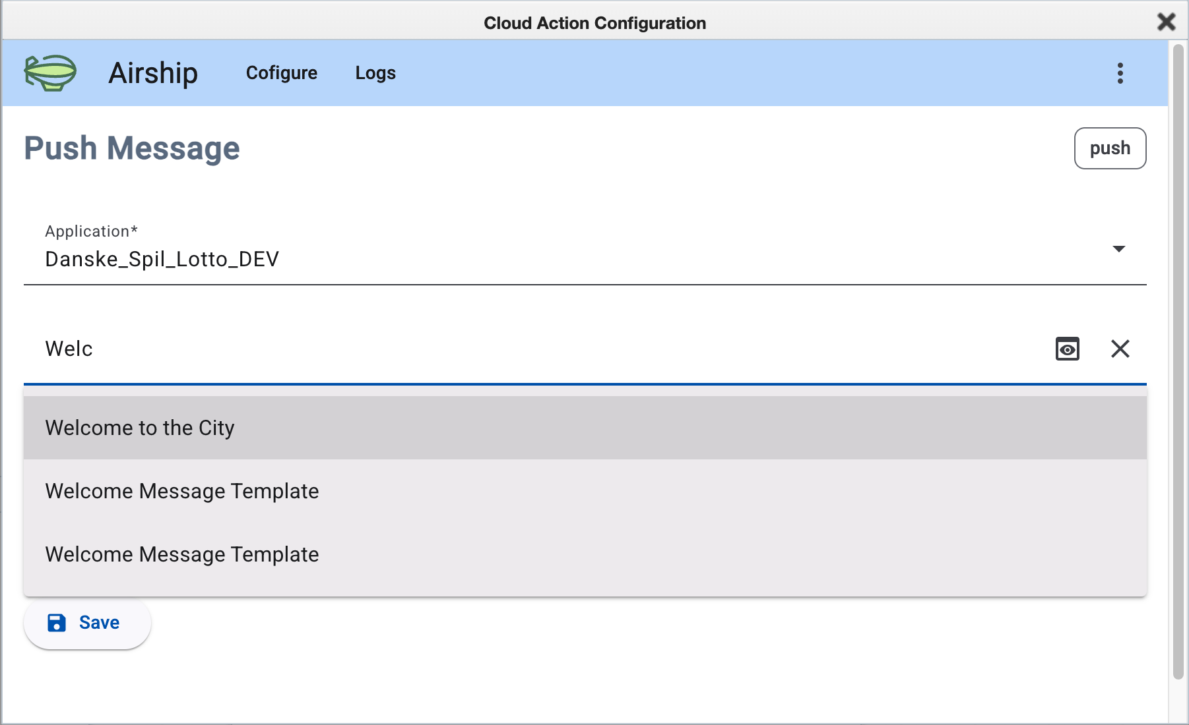
Task: Toggle the template preview eye icon
Action: tap(1067, 349)
